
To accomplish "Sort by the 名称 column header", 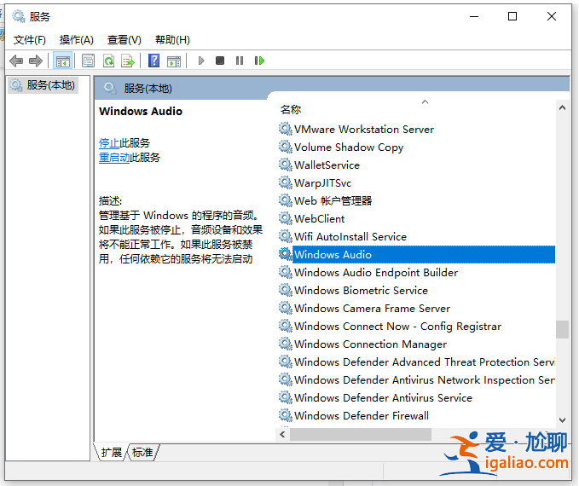I will (x=291, y=110).
